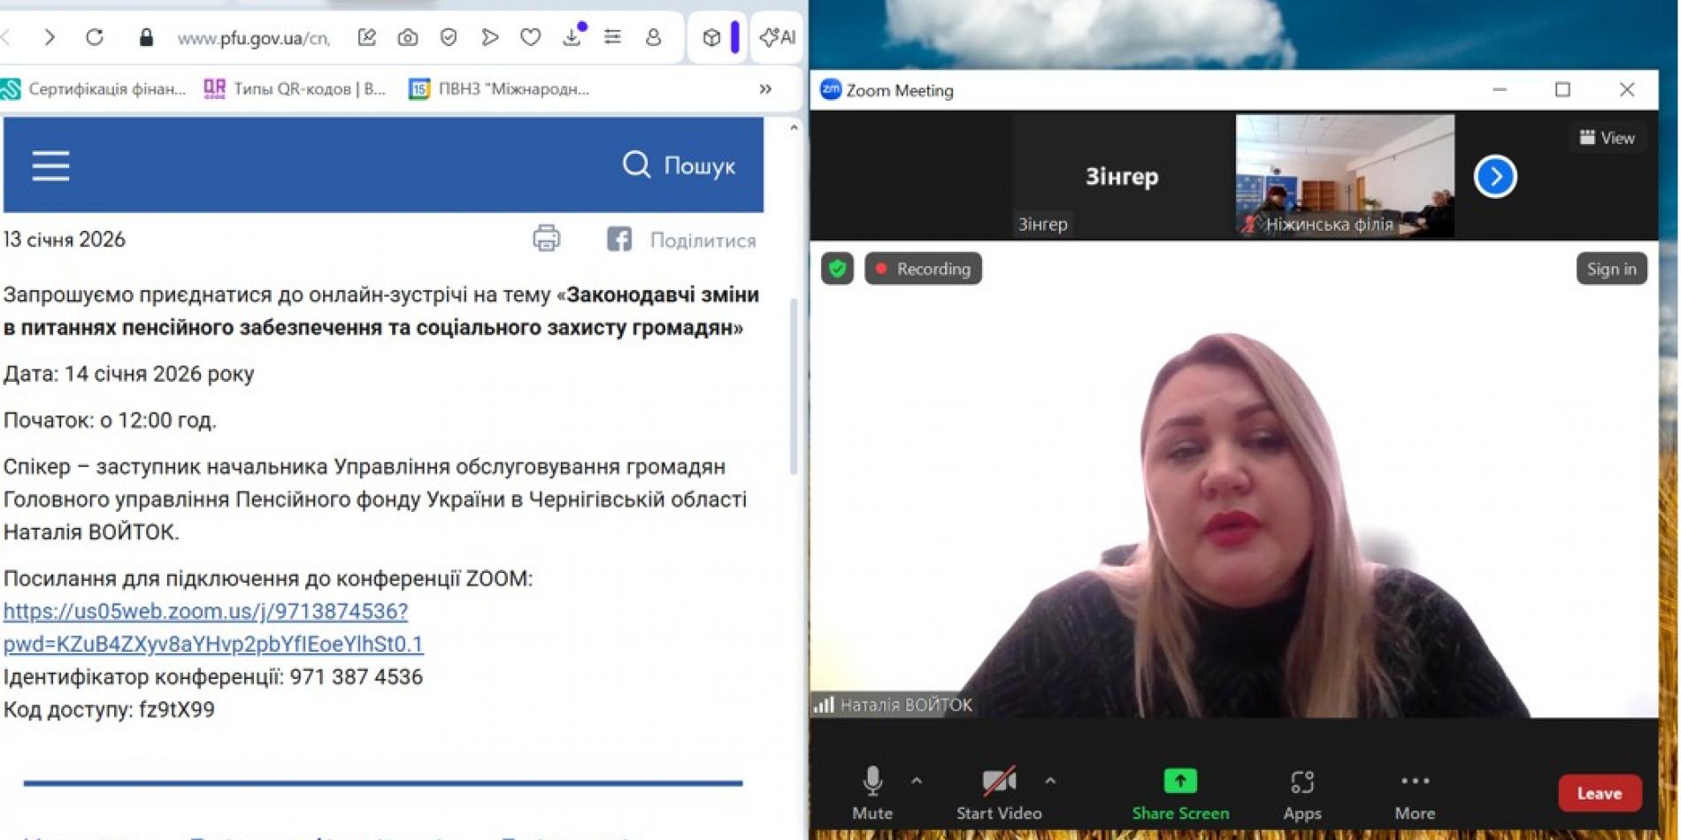The width and height of the screenshot is (1681, 840).
Task: Expand hidden bookmarks with the overflow chevron
Action: click(x=764, y=88)
